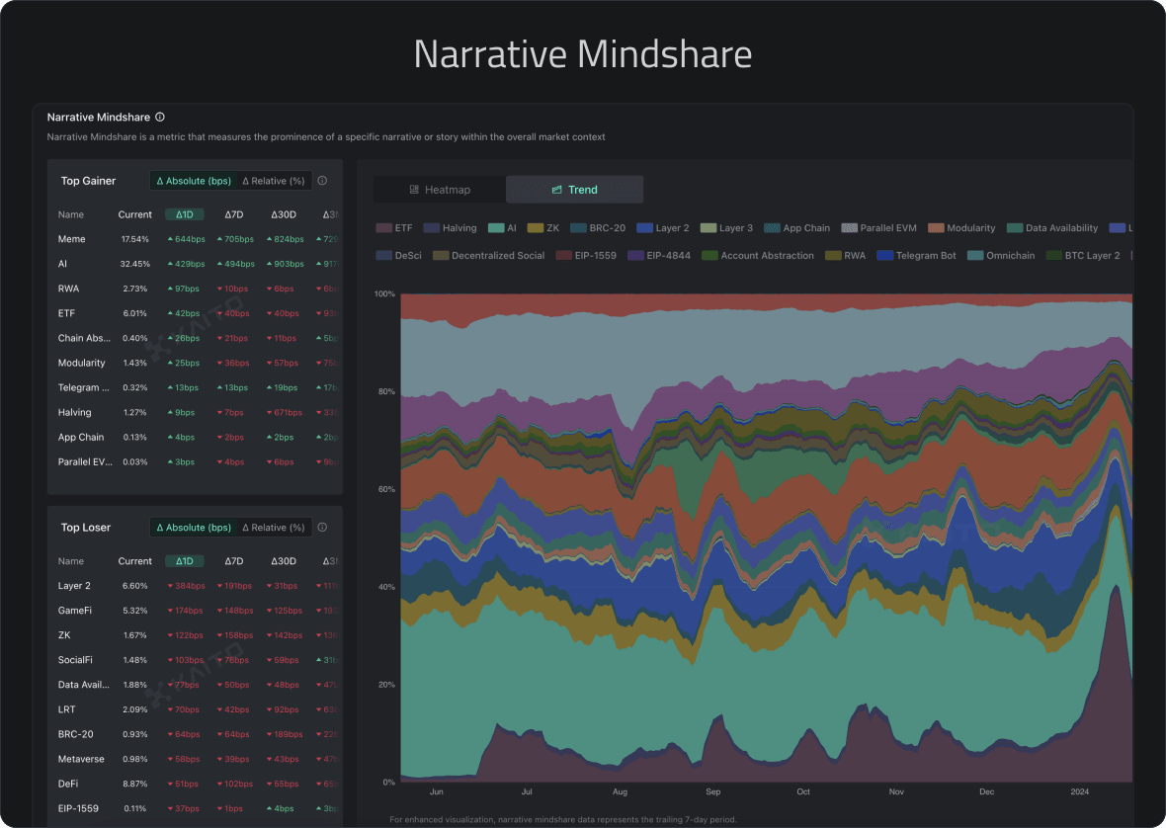1166x828 pixels.
Task: Switch to the Trend tab
Action: [574, 190]
